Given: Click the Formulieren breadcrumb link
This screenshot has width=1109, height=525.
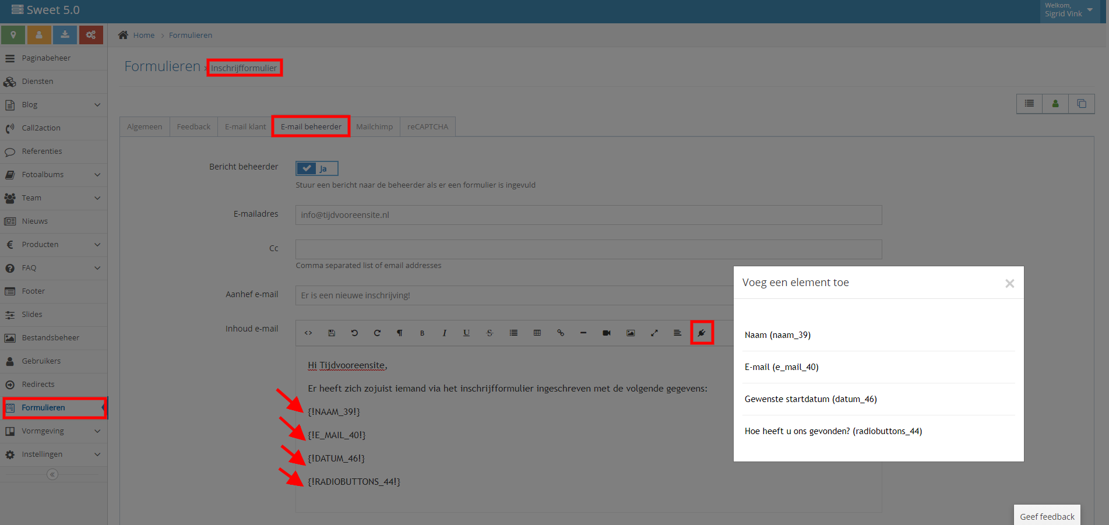Looking at the screenshot, I should (x=191, y=35).
